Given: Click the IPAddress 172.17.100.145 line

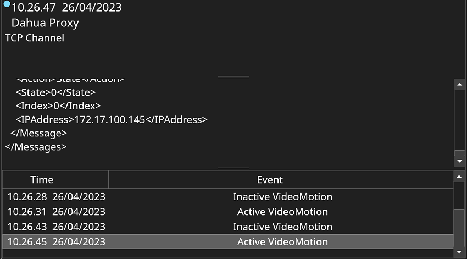Looking at the screenshot, I should [112, 119].
